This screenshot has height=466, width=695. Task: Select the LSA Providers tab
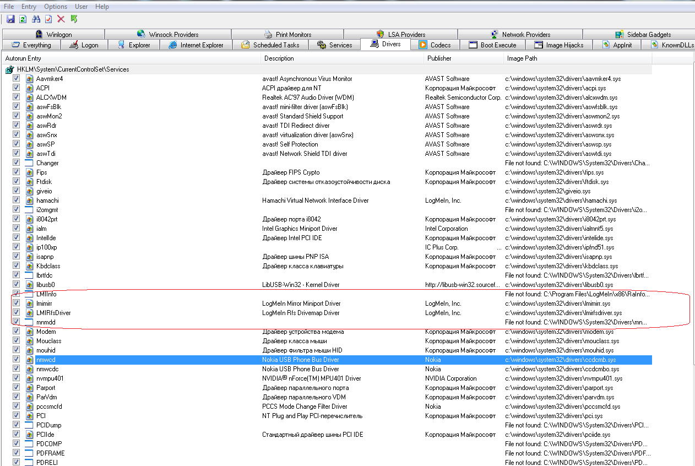(x=400, y=34)
